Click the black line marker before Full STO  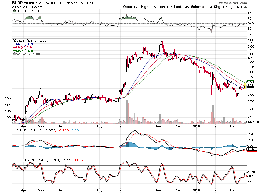click(15, 160)
